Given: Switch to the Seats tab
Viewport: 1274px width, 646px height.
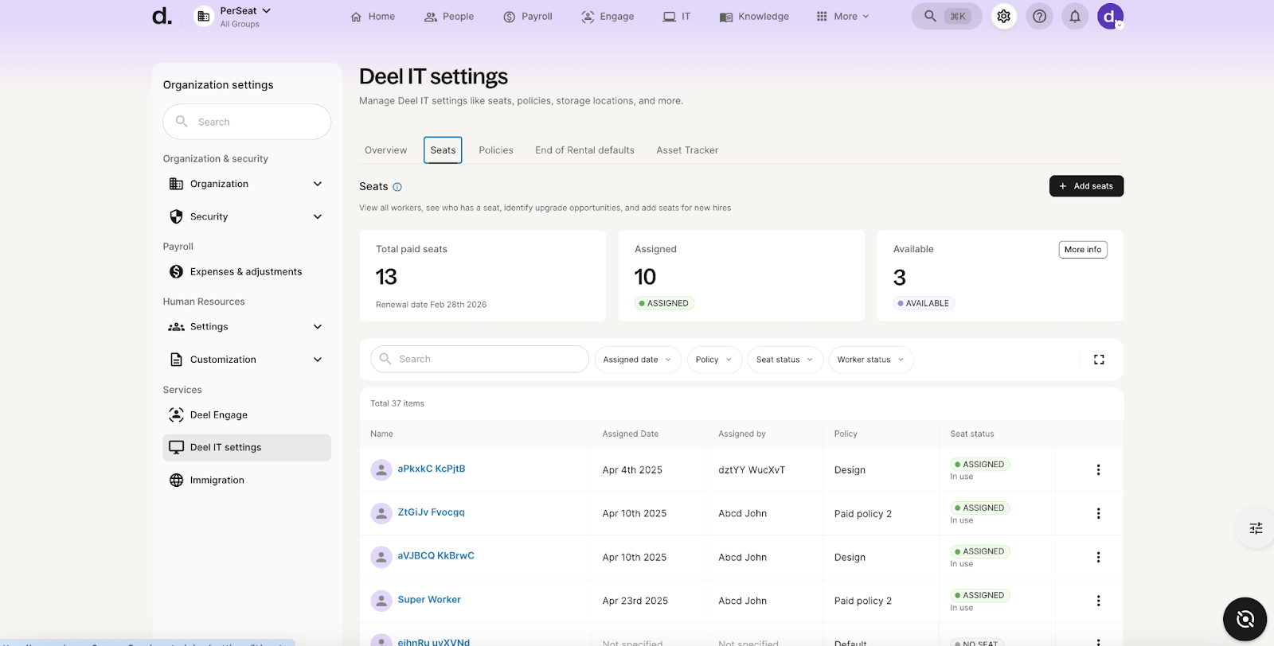Looking at the screenshot, I should point(443,150).
